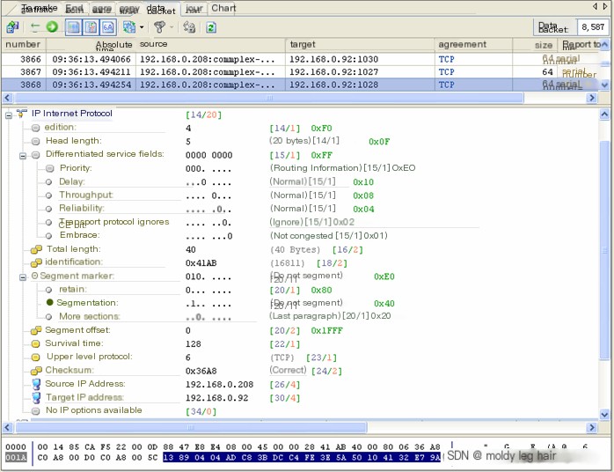Select packet row 3867
The image size is (614, 472).
coord(300,71)
